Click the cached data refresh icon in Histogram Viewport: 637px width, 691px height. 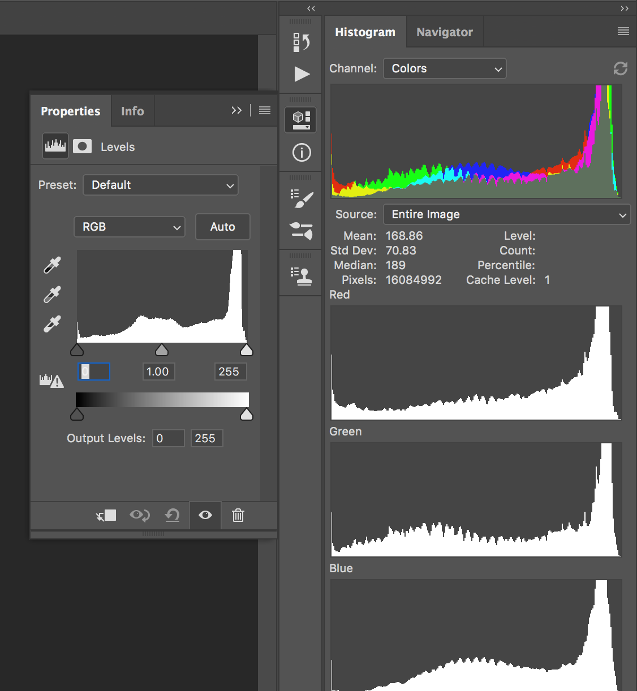point(620,68)
